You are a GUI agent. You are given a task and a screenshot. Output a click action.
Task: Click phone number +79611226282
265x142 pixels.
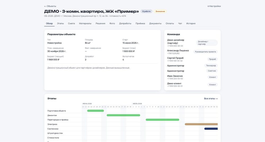tap(173, 54)
